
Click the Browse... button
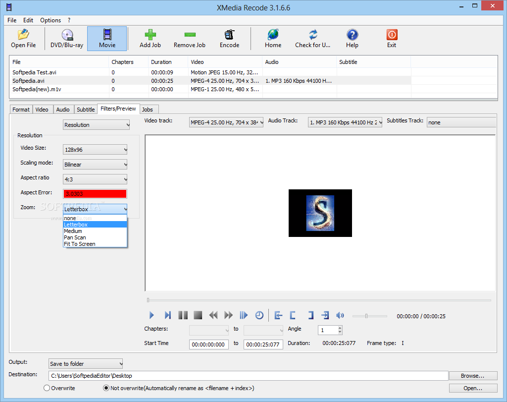pos(473,376)
